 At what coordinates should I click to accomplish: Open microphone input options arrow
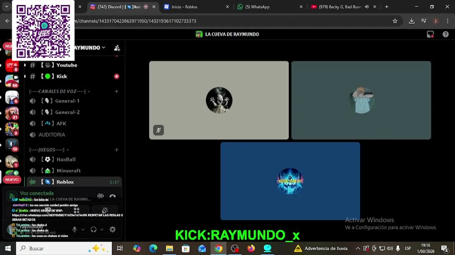click(83, 229)
